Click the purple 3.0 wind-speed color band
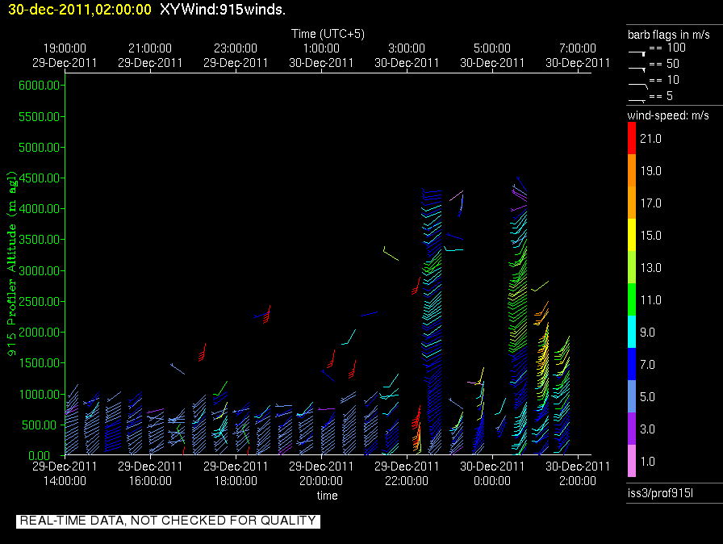723x544 pixels. click(632, 429)
